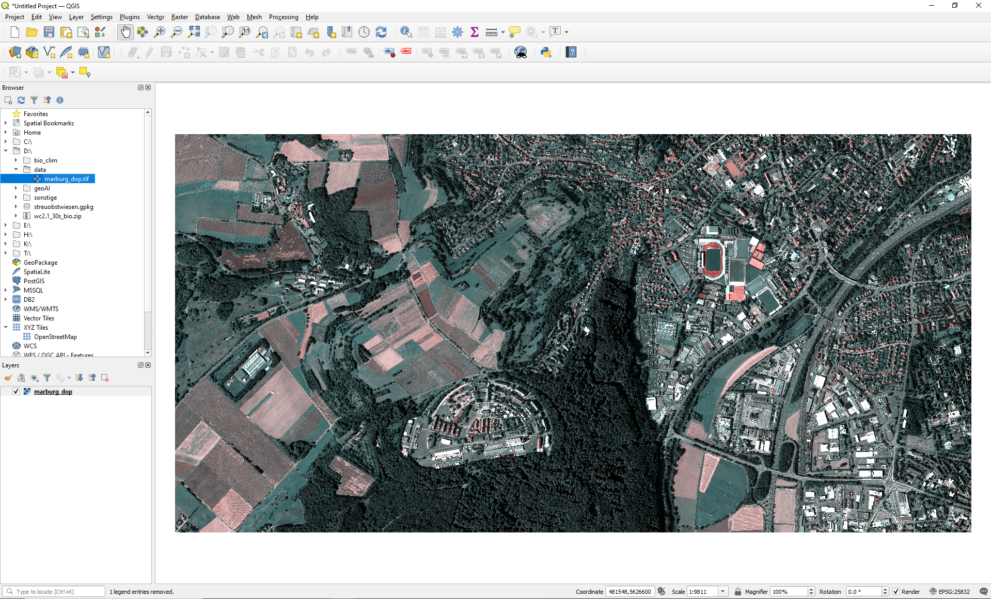Select the Identify Features tool
The height and width of the screenshot is (599, 991).
pos(406,32)
